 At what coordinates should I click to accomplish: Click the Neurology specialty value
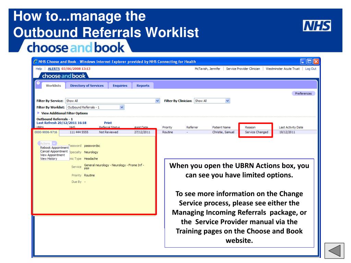91,152
